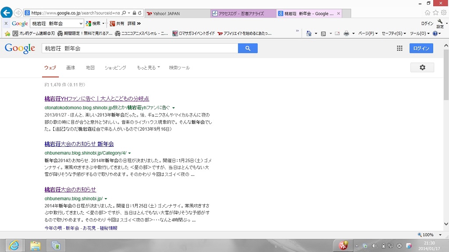Screen dimensions: 449x252
Task: Expand arrow next to ohbunemaru Category/4 URL
Action: tap(129, 153)
